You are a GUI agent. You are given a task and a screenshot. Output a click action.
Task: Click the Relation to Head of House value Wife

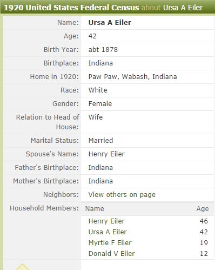click(x=96, y=117)
